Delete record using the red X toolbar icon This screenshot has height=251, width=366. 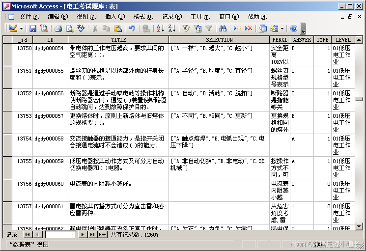[249, 28]
